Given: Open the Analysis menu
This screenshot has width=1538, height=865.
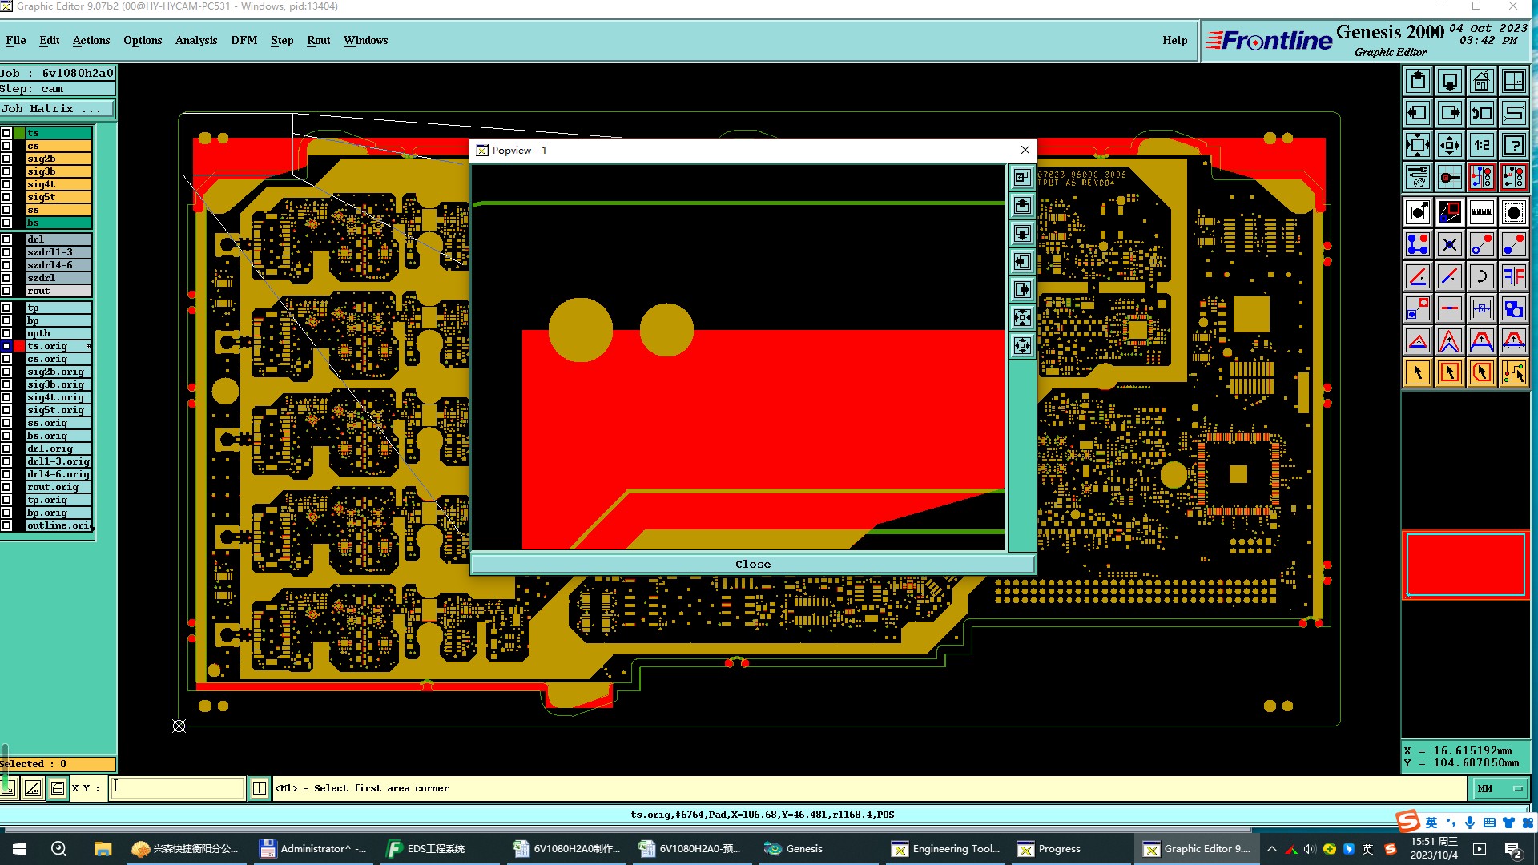Looking at the screenshot, I should 196,40.
